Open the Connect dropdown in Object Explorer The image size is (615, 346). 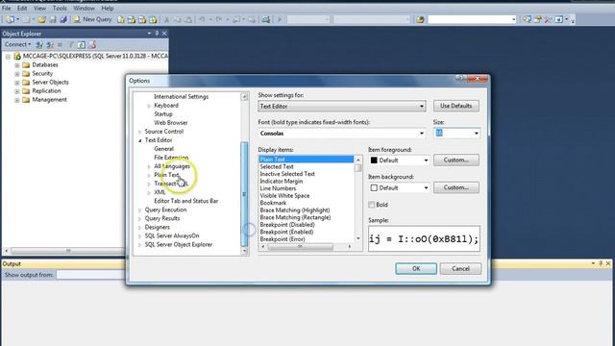click(17, 44)
